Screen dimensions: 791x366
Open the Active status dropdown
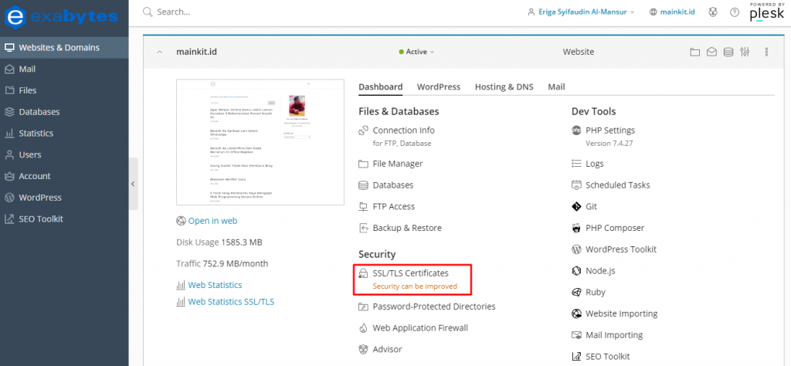(x=416, y=52)
